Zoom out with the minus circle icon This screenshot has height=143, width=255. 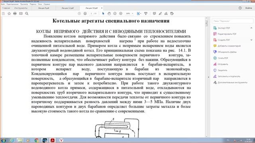click(115, 14)
